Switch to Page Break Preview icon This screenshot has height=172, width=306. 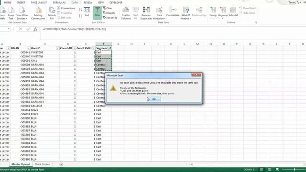277,170
